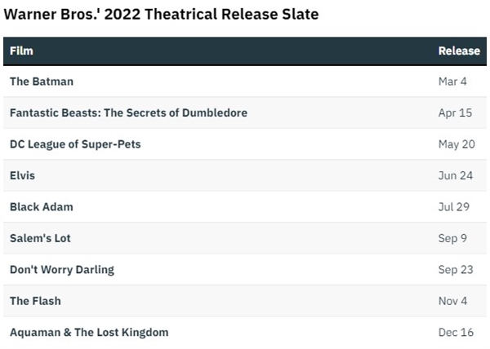
Task: Select Fantastic Beasts: The Secrets of Dumbledore
Action: (x=128, y=113)
